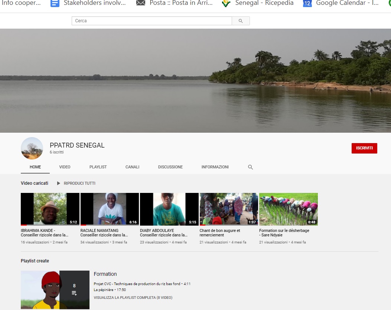Click the playlist queue icon on Formation thumbnail
Viewport: 391px width, 310px height.
coord(74,293)
